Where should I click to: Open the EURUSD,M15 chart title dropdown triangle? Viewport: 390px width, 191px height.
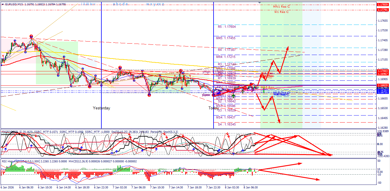2,4
